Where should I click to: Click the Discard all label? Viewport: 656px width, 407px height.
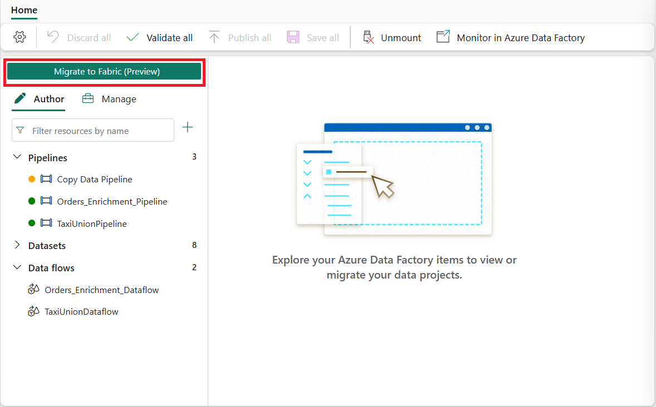click(89, 38)
